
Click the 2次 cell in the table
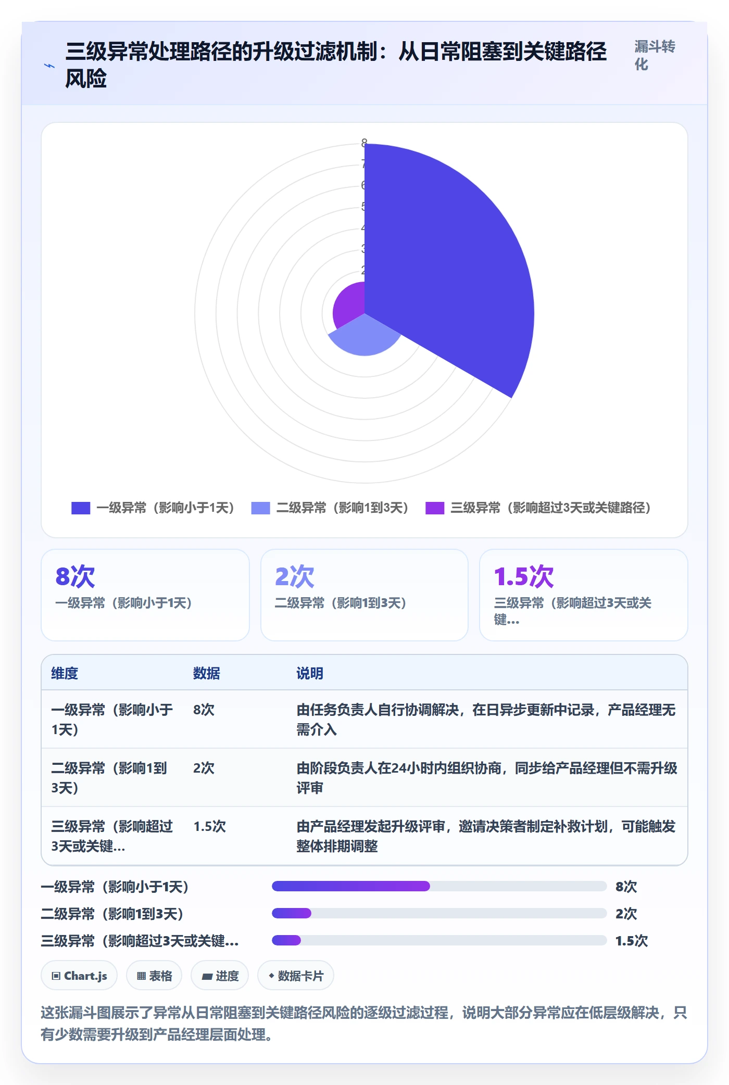point(204,768)
